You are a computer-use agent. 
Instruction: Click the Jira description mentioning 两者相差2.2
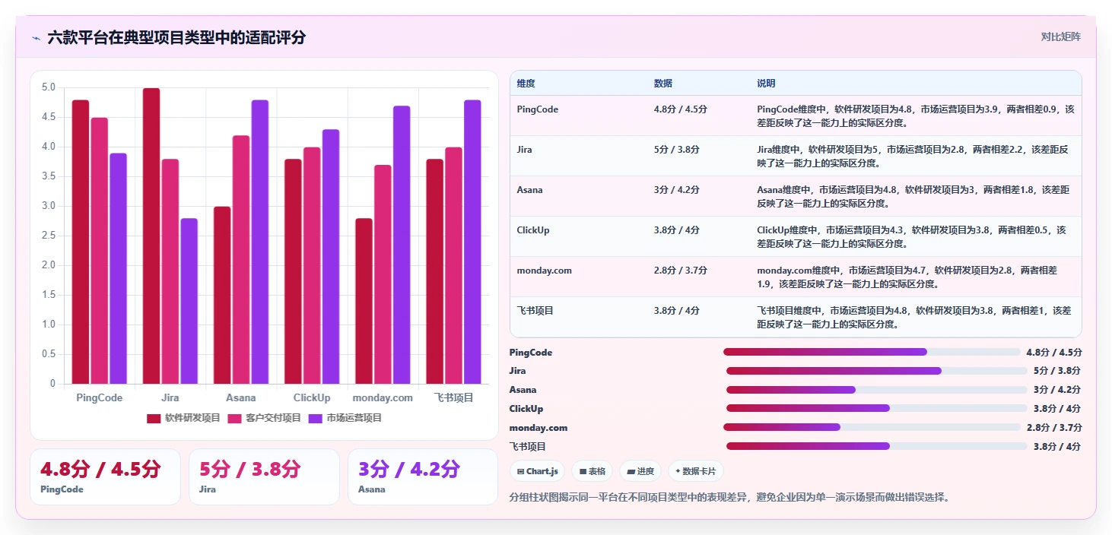click(912, 156)
